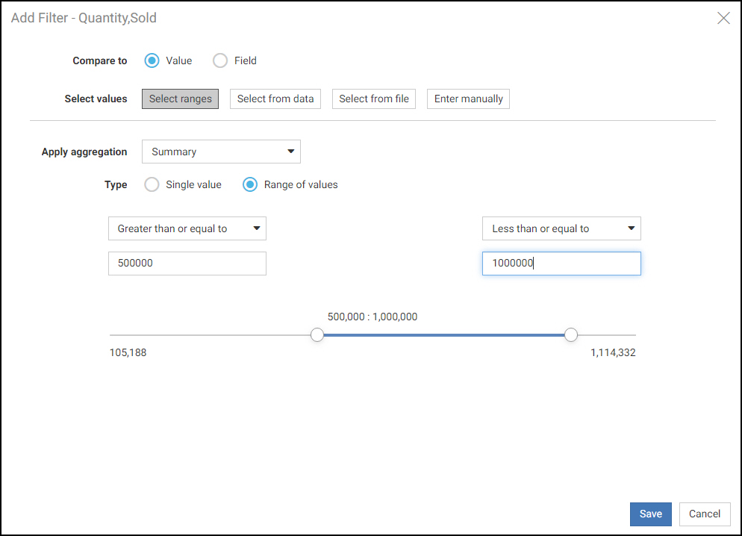This screenshot has height=536, width=742.
Task: Click the right range slider handle
Action: 571,335
